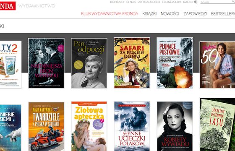This screenshot has height=151, width=235.
Task: Open the BESTSELLERY menu item
Action: tap(223, 13)
